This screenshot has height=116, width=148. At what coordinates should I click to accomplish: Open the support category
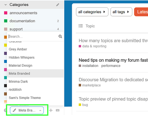click(x=16, y=29)
